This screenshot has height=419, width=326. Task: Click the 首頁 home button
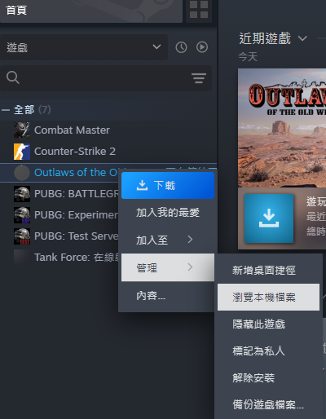[91, 11]
